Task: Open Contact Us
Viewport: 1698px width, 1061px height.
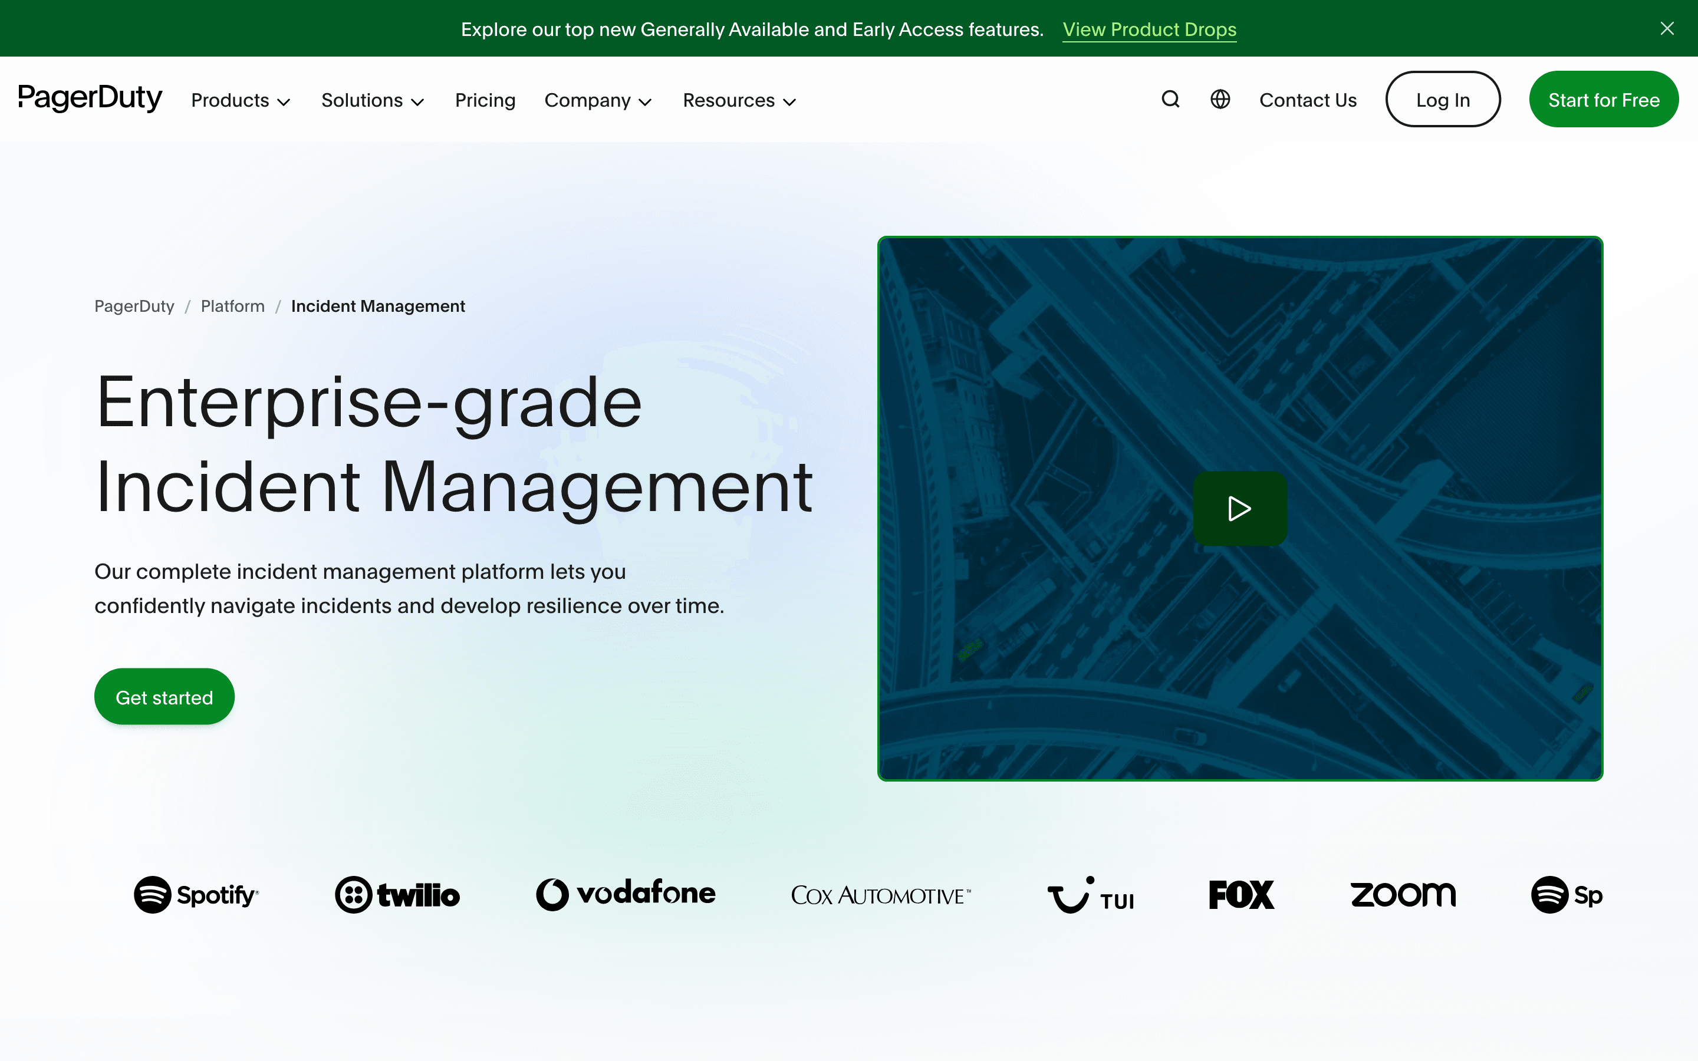Action: (x=1308, y=100)
